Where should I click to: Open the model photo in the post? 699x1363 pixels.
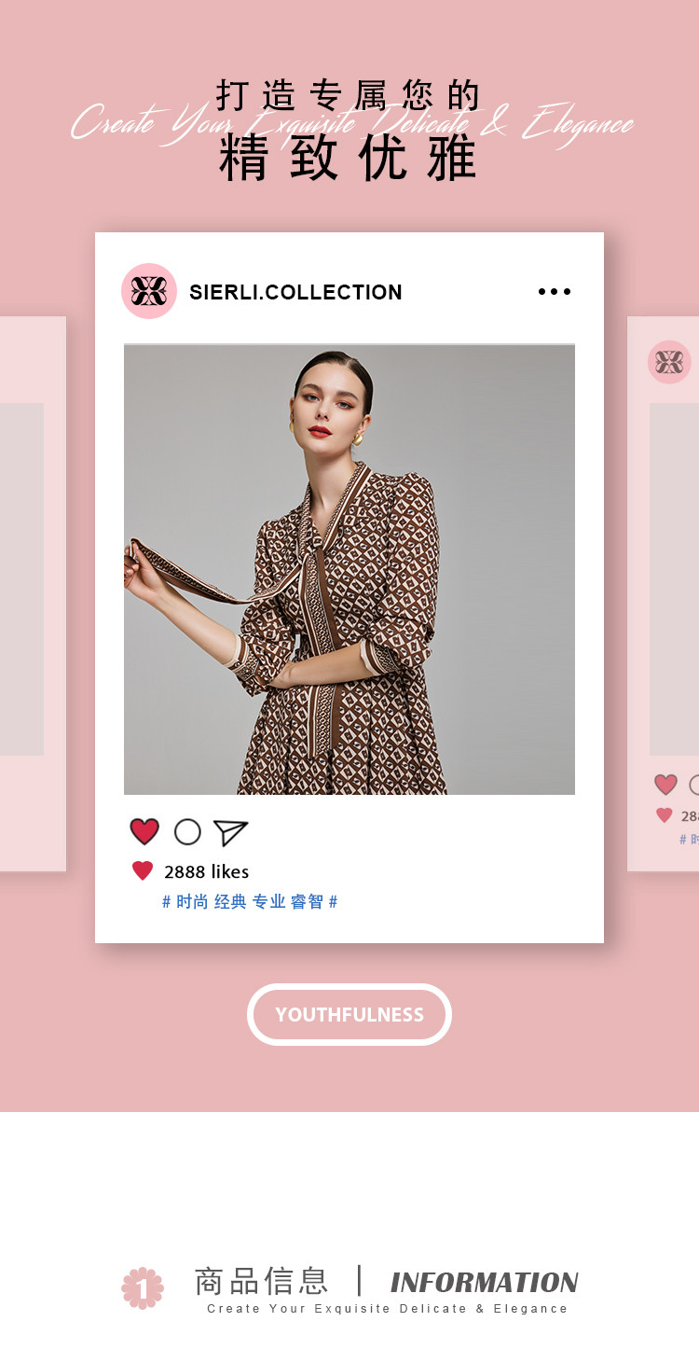pyautogui.click(x=349, y=569)
